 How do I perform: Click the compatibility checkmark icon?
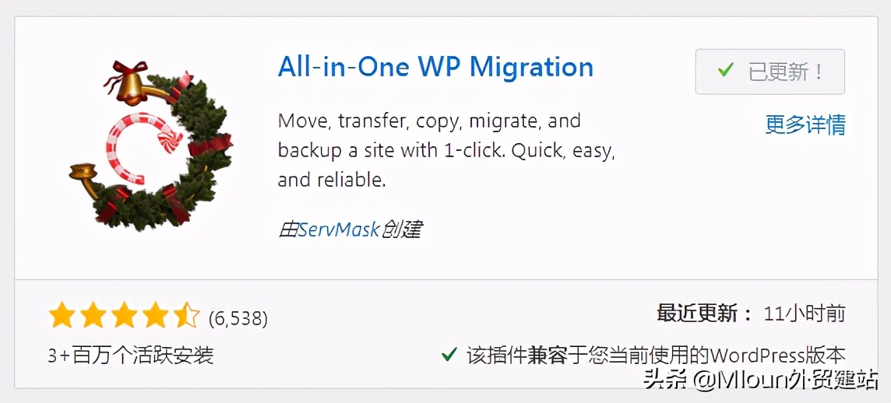[x=449, y=355]
